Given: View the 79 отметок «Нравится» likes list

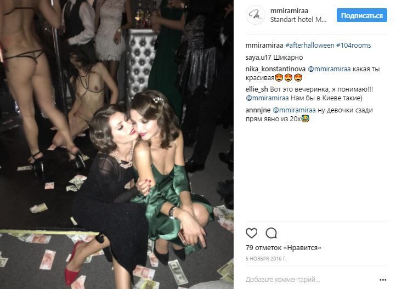Looking at the screenshot, I should (283, 248).
